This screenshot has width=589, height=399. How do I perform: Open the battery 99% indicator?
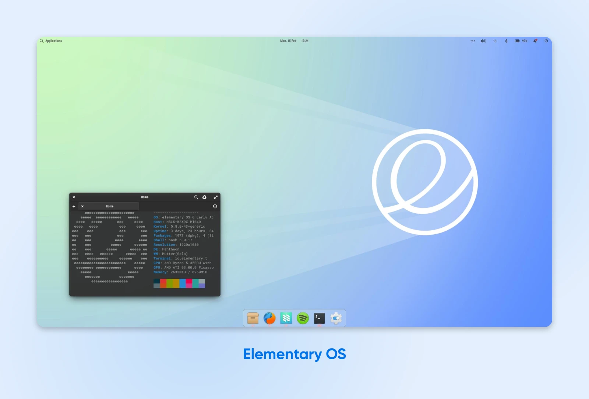(x=521, y=41)
